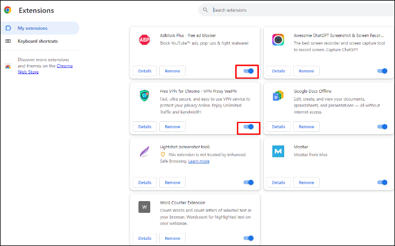The image size is (395, 246).
Task: Switch off Google Docs Offline toggle
Action: [x=382, y=127]
